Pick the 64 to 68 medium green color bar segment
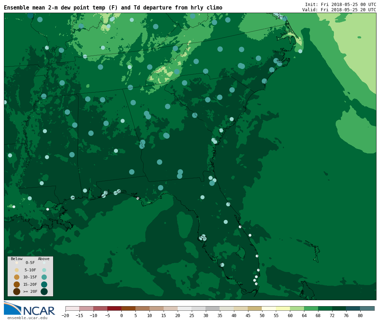The image size is (380, 322). tap(311, 308)
